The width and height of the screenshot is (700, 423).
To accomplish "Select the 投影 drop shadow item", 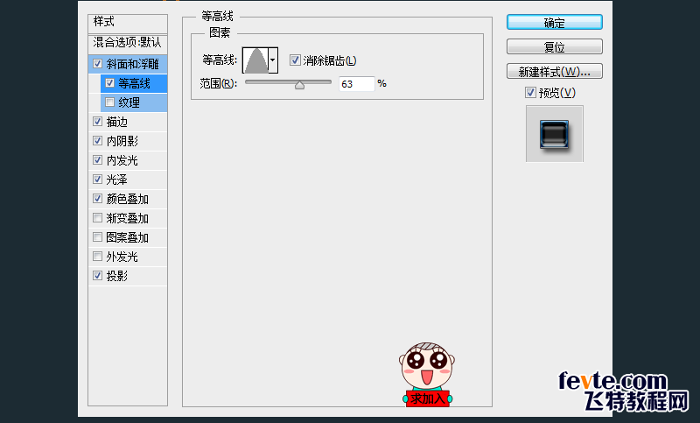I will tap(117, 276).
